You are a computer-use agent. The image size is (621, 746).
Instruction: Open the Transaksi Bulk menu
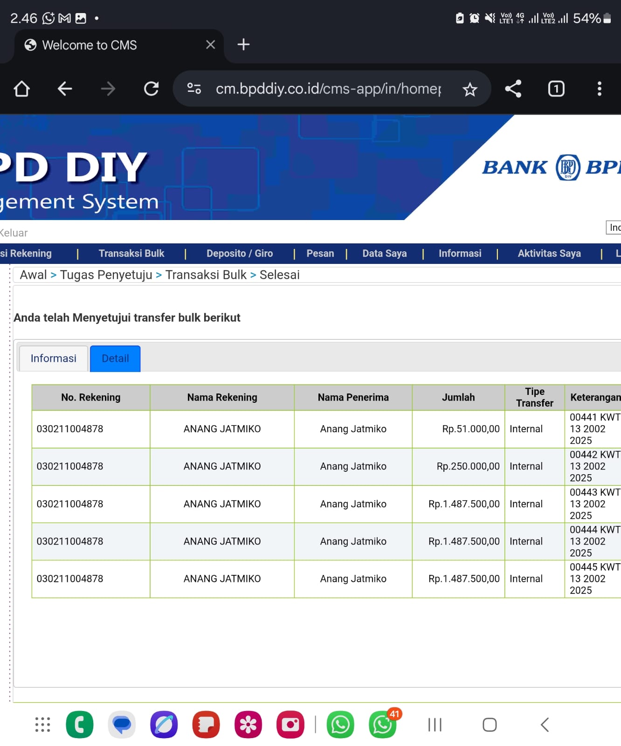[131, 254]
